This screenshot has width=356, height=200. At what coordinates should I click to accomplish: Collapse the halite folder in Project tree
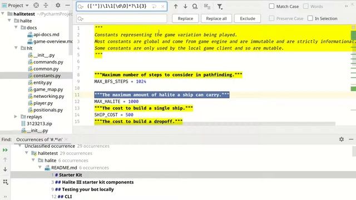pos(9,21)
